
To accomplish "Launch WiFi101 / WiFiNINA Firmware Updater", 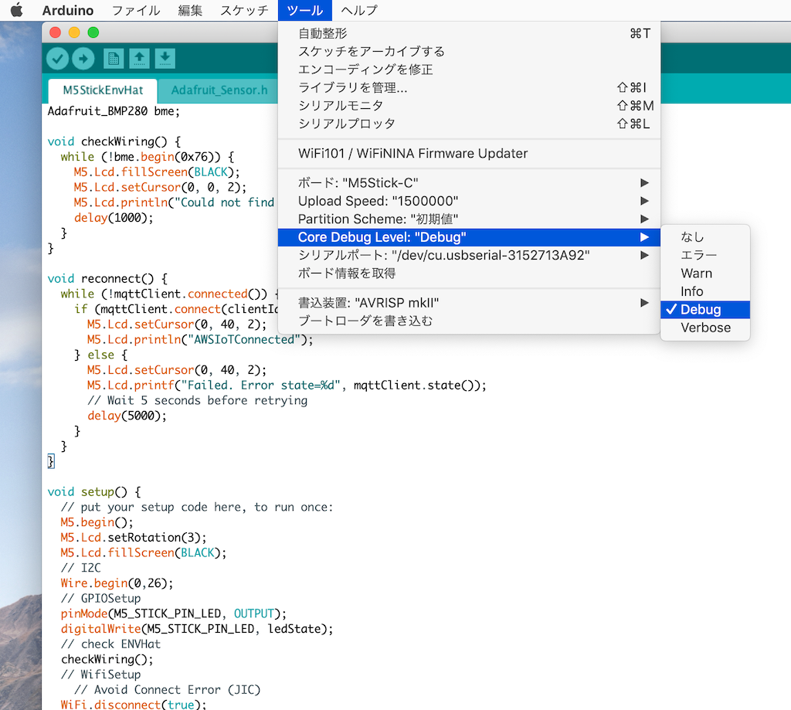I will 469,154.
